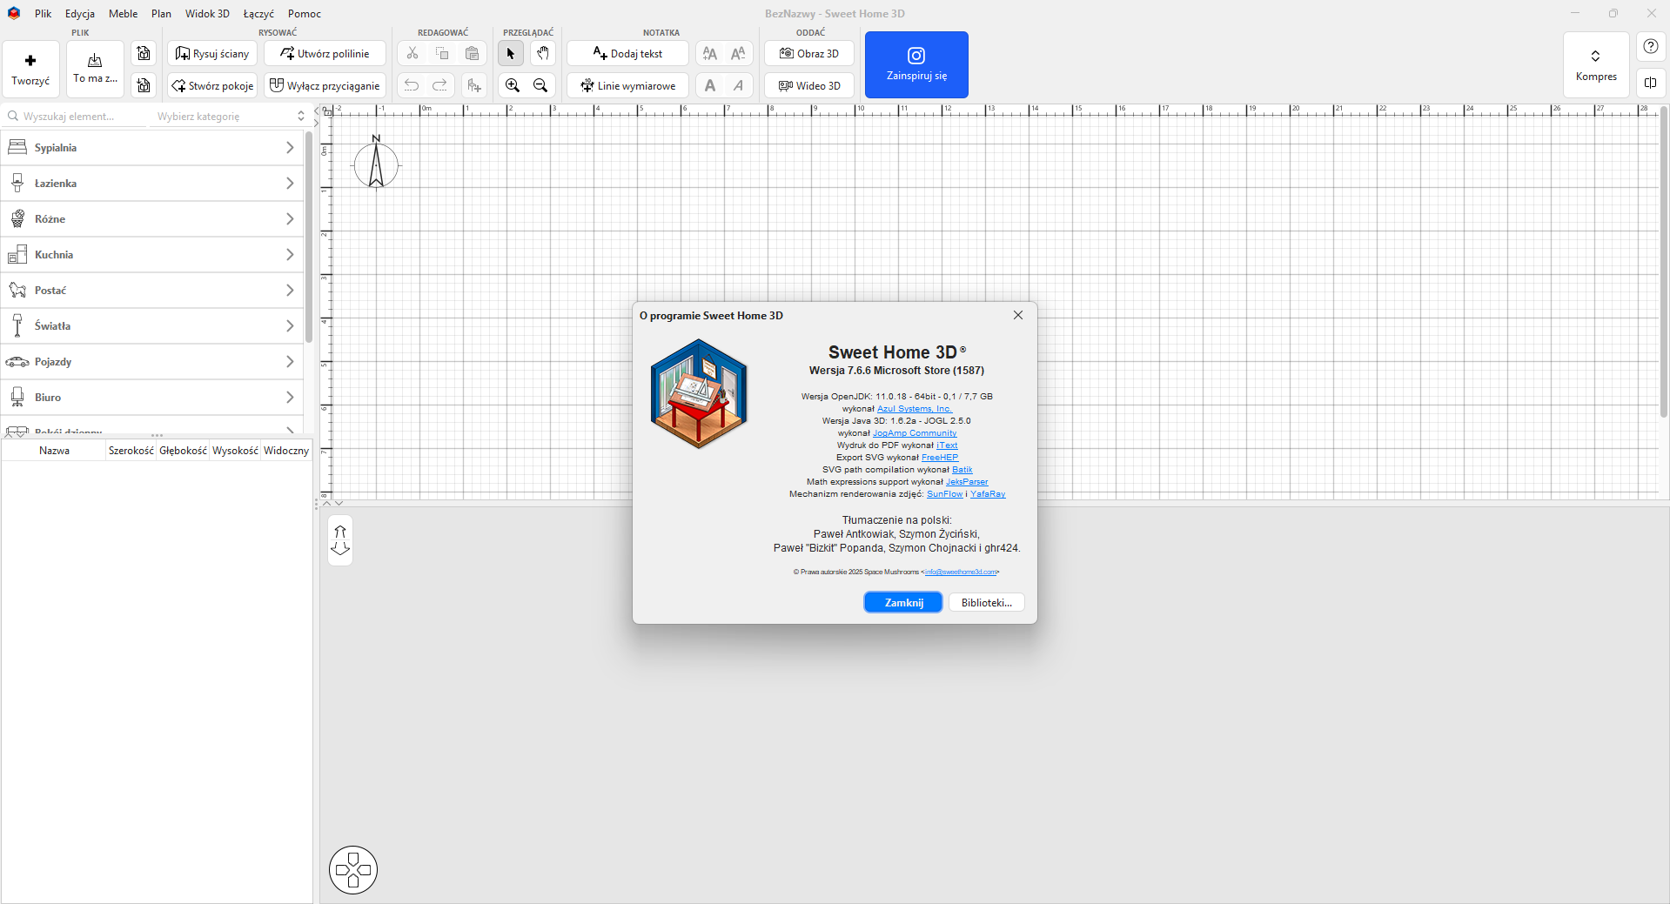Click the Wideo 3D button

[x=809, y=85]
